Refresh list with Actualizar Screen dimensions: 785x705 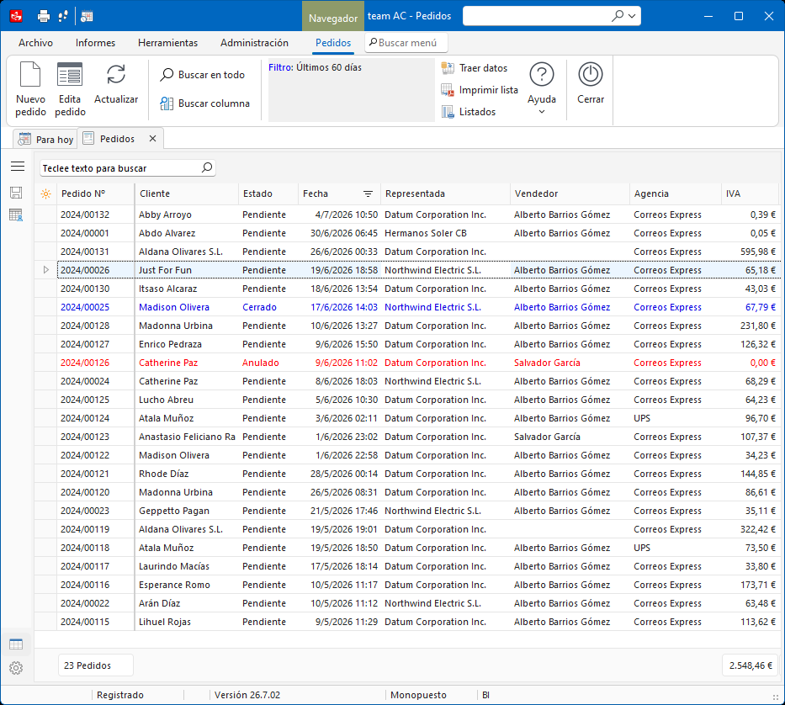116,83
